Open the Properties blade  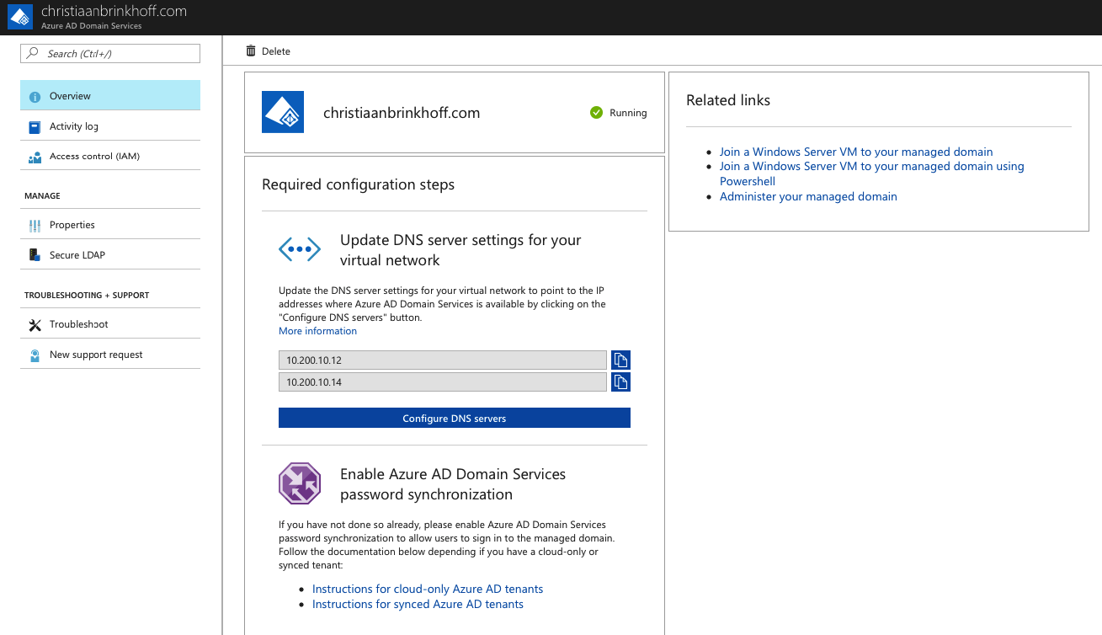pos(110,225)
